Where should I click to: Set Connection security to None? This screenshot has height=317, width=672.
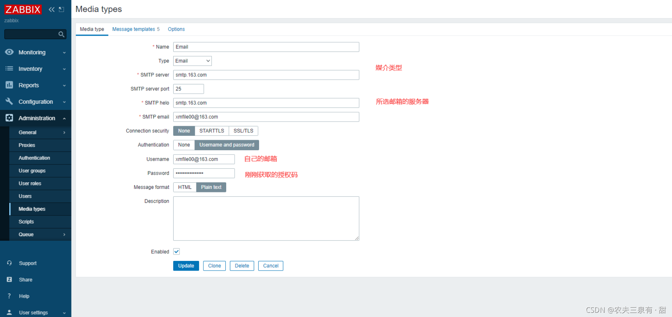184,131
